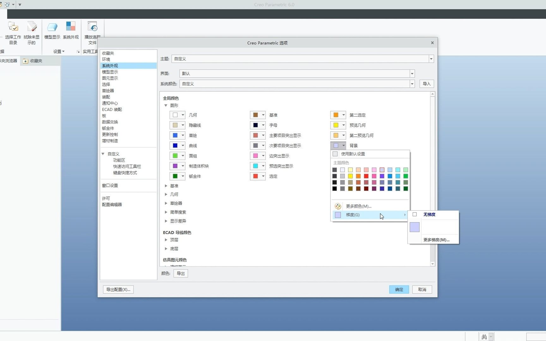Open the quick access toolbar customize arrow
Viewport: 546px width, 341px height.
[x=20, y=5]
